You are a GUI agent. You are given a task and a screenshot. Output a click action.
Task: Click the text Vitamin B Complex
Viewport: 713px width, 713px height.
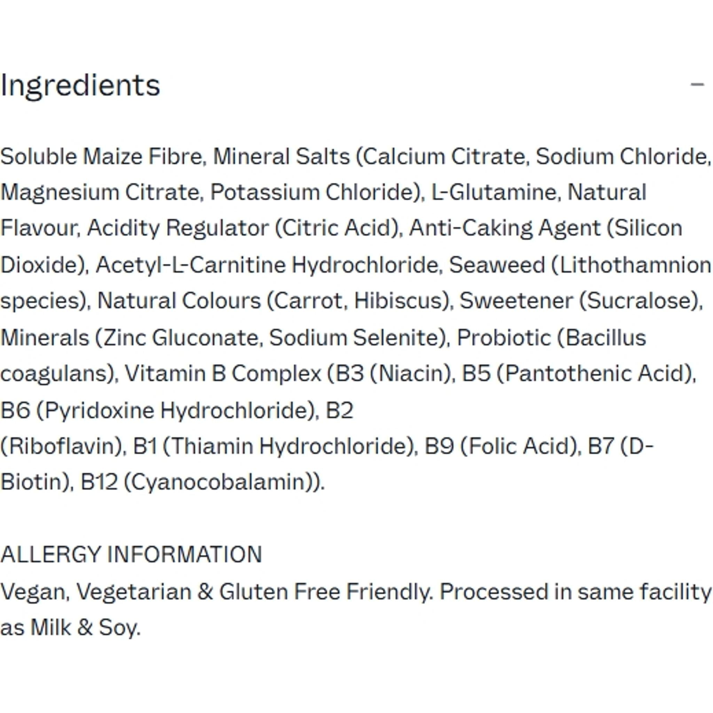[223, 374]
